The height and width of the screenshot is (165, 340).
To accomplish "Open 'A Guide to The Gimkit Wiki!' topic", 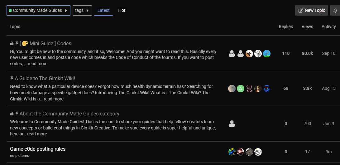I will (x=45, y=79).
